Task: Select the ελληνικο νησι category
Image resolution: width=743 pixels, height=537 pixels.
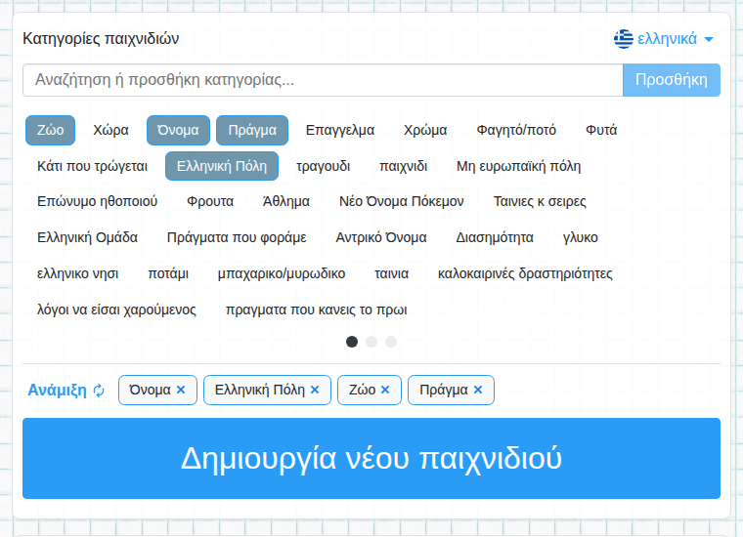Action: tap(77, 274)
